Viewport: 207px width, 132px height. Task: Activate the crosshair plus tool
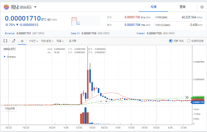point(22,41)
